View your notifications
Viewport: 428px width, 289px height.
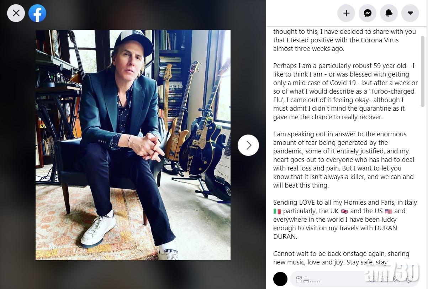pos(389,13)
